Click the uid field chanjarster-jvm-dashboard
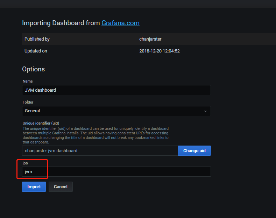This screenshot has height=218, width=276. click(x=100, y=151)
